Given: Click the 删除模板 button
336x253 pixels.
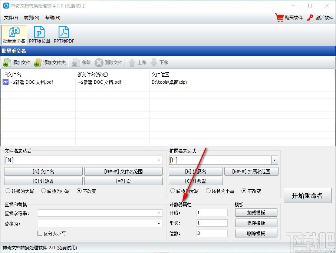Looking at the screenshot, I should click(256, 233).
